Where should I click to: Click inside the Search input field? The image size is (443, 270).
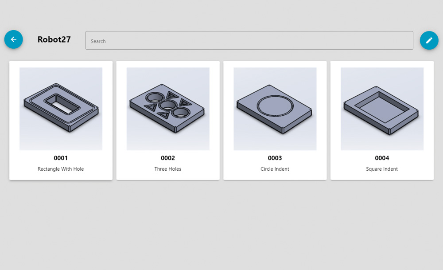[249, 40]
